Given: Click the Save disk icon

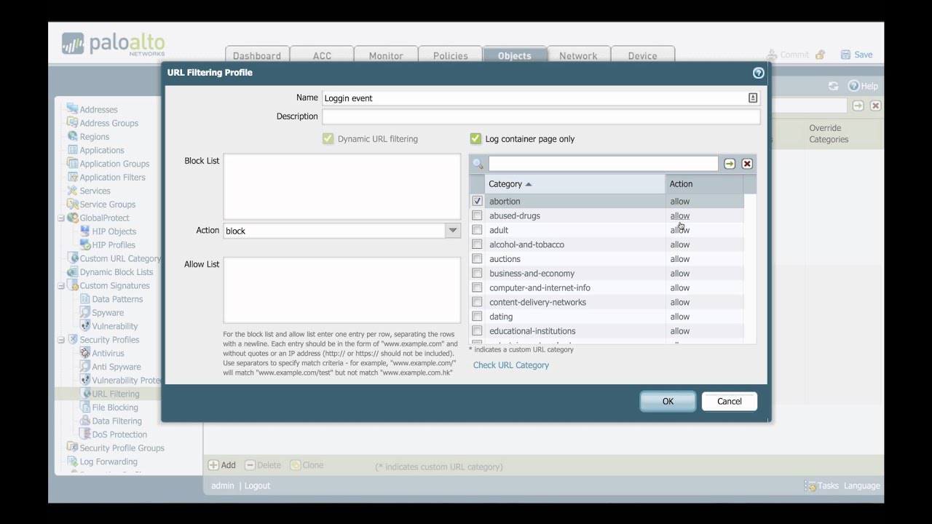Looking at the screenshot, I should 845,55.
